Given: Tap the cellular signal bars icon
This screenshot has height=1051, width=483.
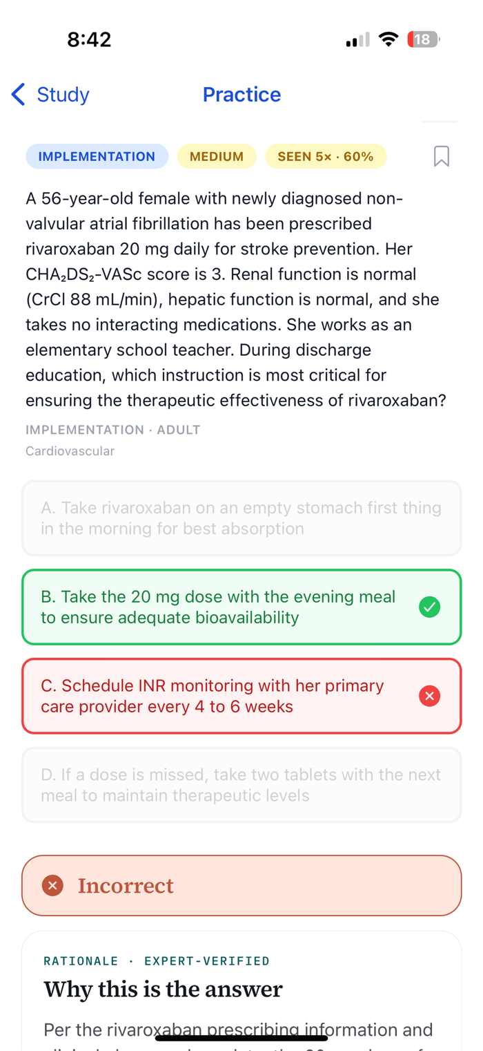Looking at the screenshot, I should click(x=357, y=40).
